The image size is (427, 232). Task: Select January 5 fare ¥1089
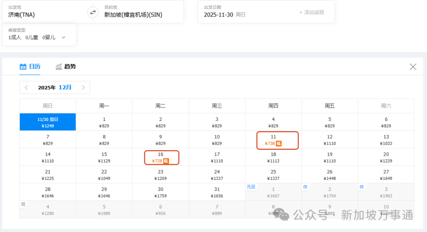tap(104, 210)
